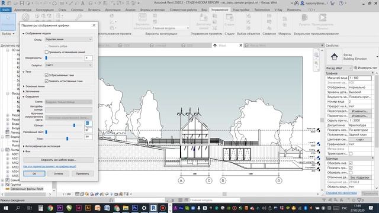Collapse the Освещение section
This screenshot has width=379, height=213.
[x=24, y=96]
